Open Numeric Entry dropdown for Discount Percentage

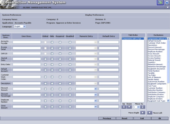pyautogui.click(x=86, y=95)
